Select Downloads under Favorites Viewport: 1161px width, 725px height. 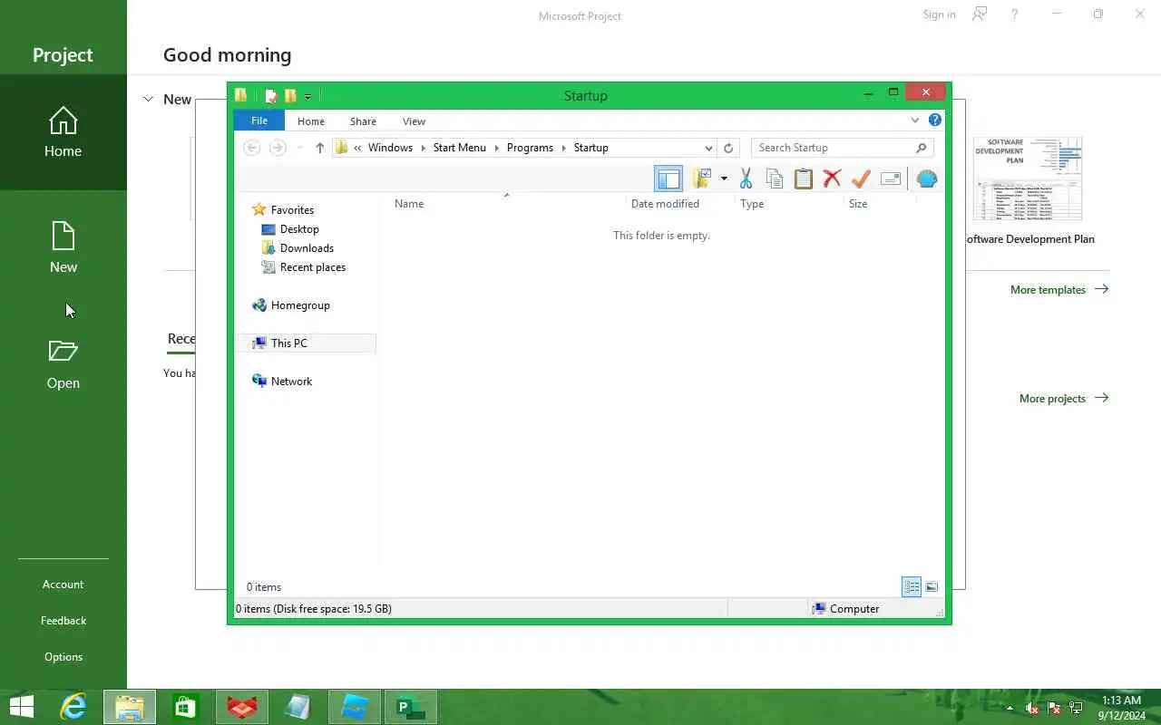pyautogui.click(x=307, y=248)
